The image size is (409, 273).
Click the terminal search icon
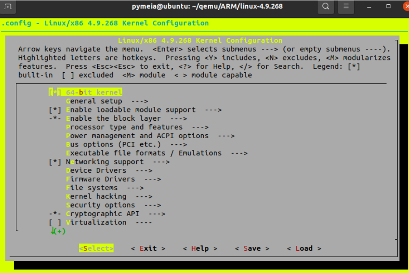(325, 6)
